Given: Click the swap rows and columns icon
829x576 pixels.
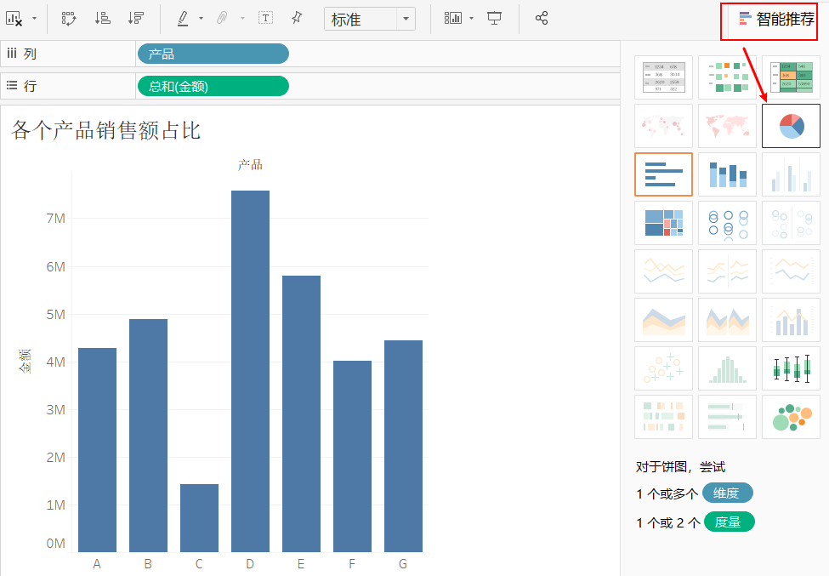Looking at the screenshot, I should click(x=69, y=18).
